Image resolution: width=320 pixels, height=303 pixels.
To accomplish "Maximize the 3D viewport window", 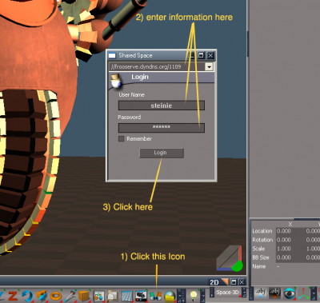I will click(x=234, y=281).
